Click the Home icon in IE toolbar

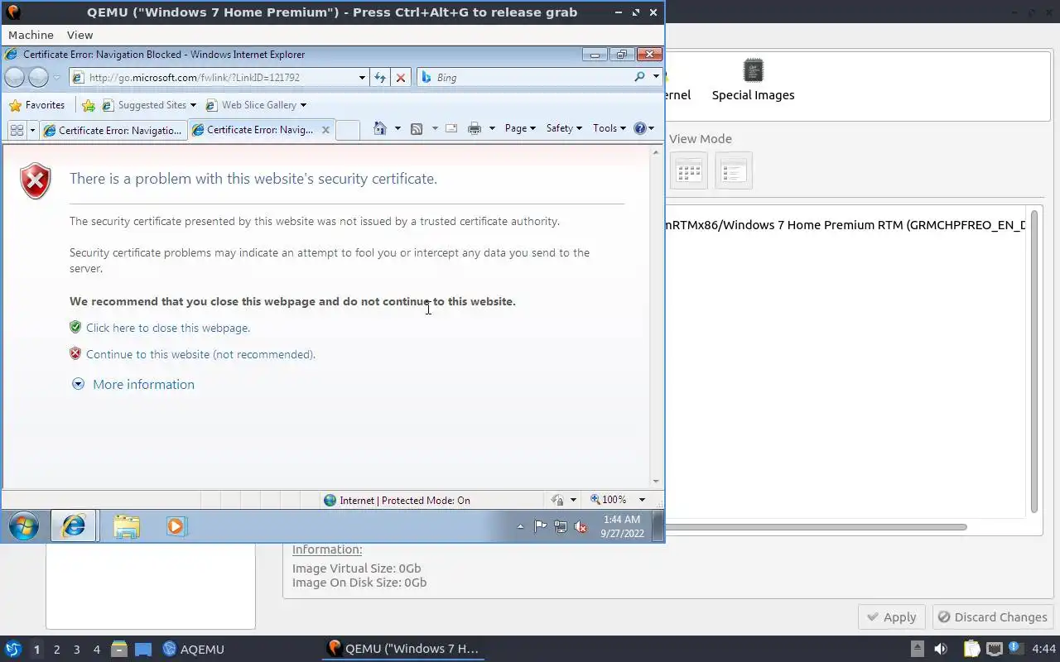(x=380, y=128)
